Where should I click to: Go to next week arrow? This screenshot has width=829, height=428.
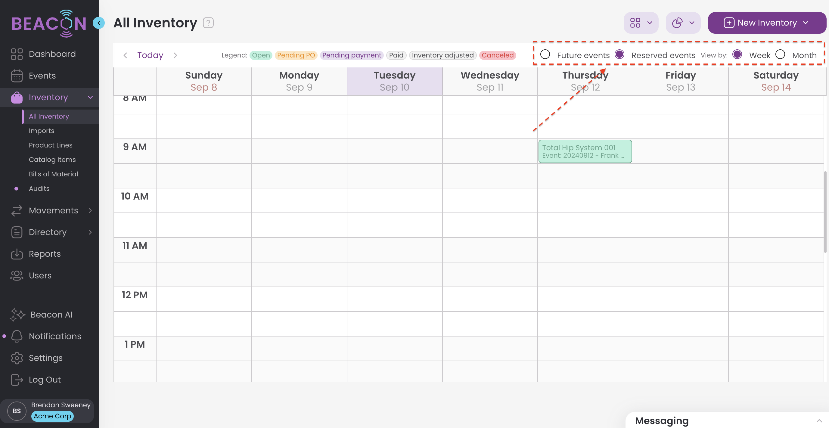[x=175, y=55]
